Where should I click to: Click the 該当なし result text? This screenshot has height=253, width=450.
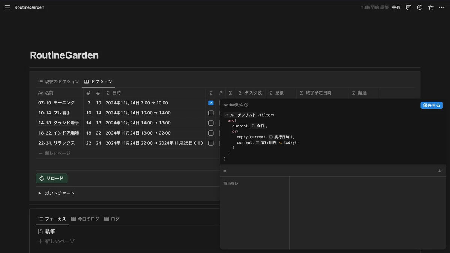pos(231,183)
